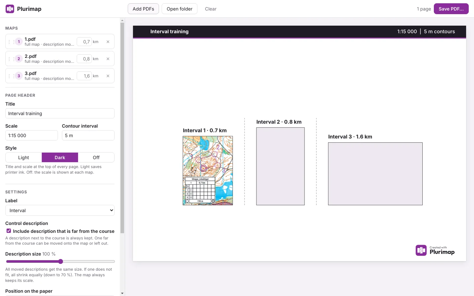Screen dimensions: 474x296
Task: Click the 3.pdf file name
Action: (31, 73)
